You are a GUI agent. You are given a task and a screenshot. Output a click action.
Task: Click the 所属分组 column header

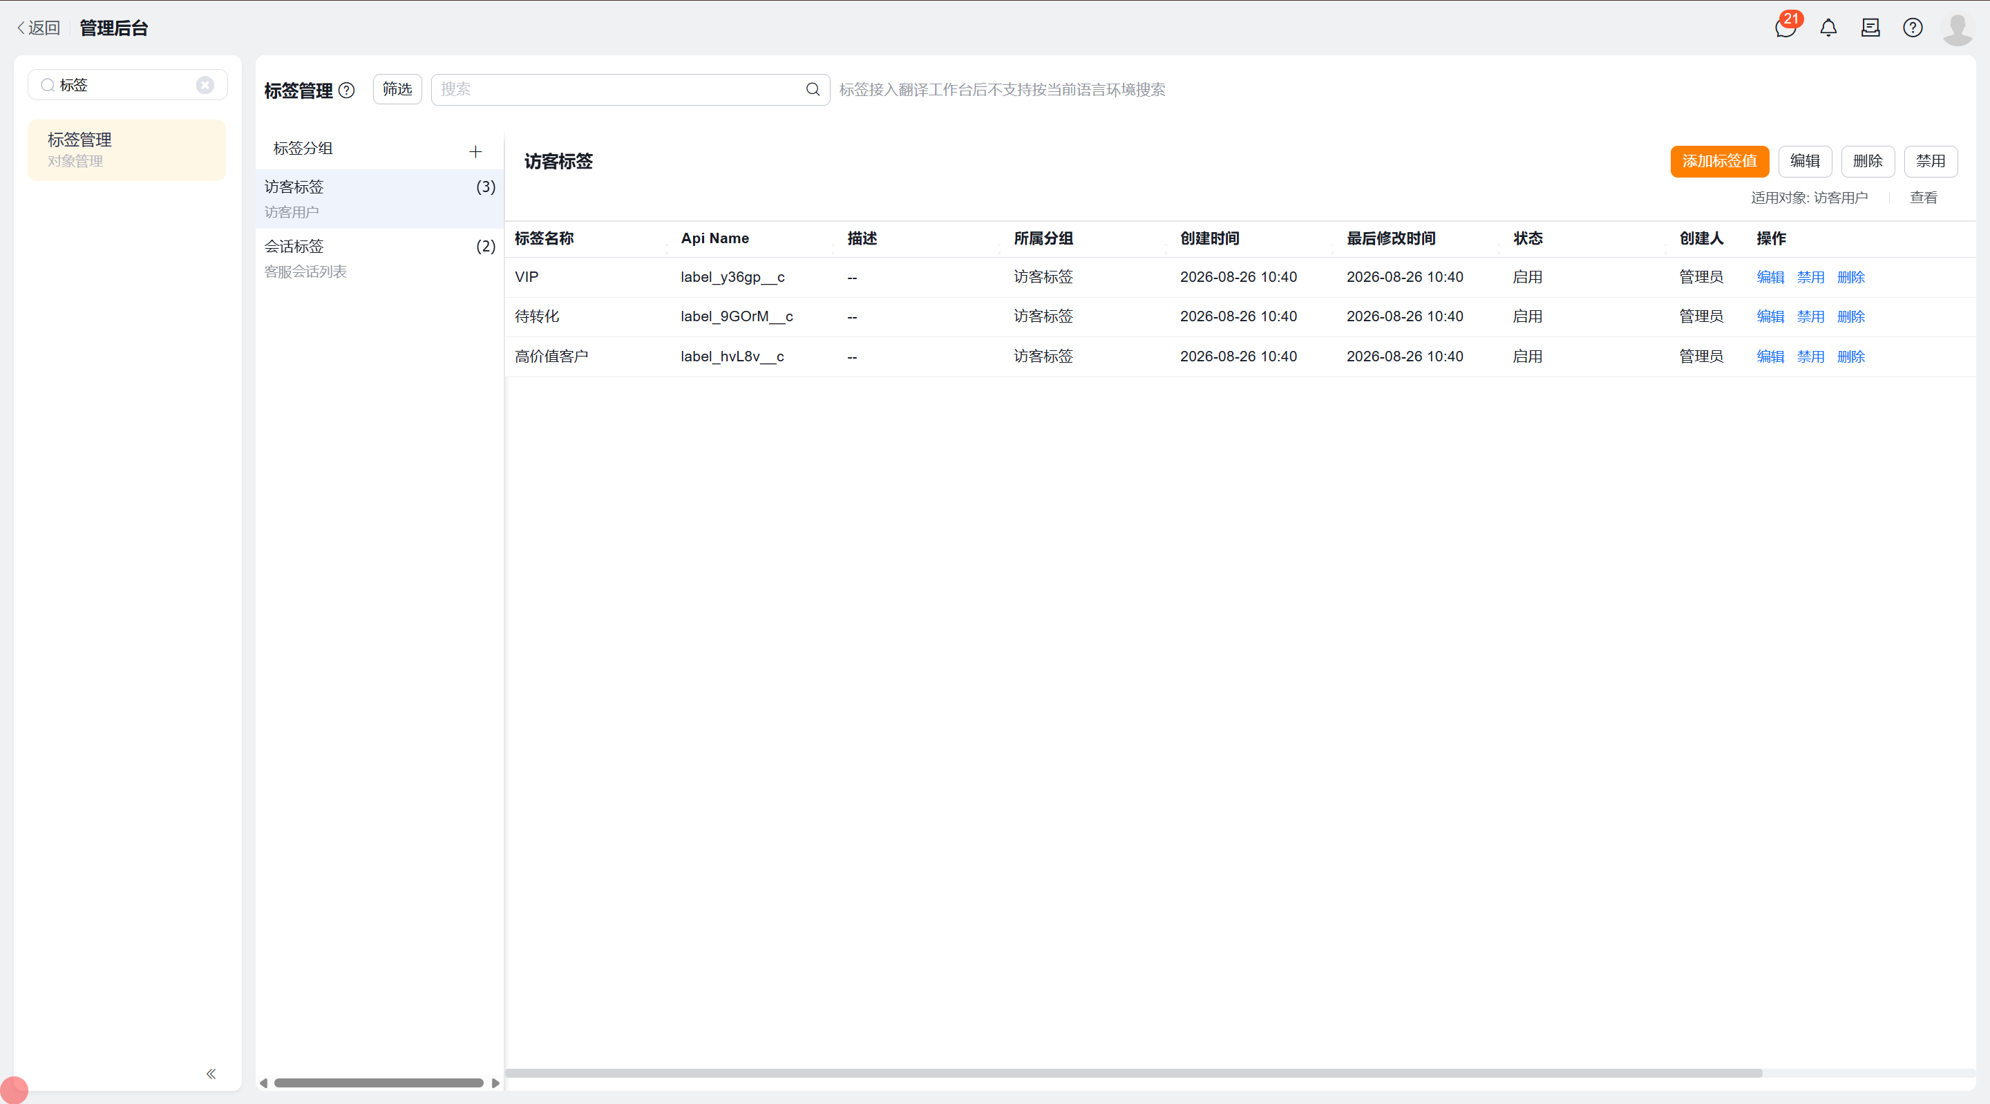(1043, 239)
